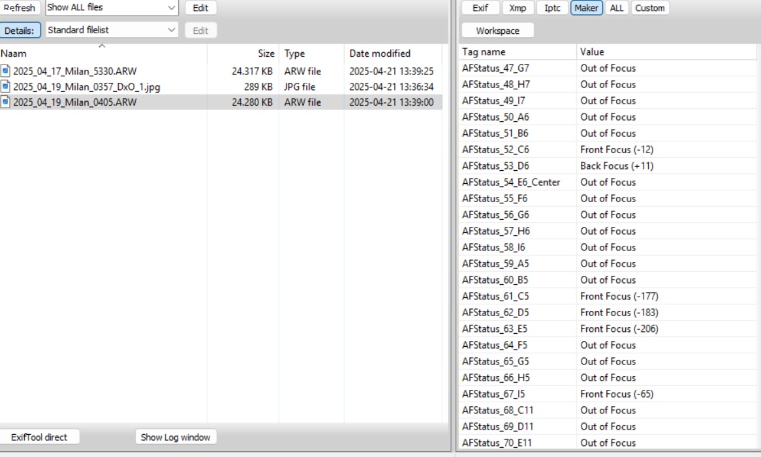This screenshot has width=761, height=457.
Task: Switch to the Xmp tab
Action: pyautogui.click(x=518, y=8)
